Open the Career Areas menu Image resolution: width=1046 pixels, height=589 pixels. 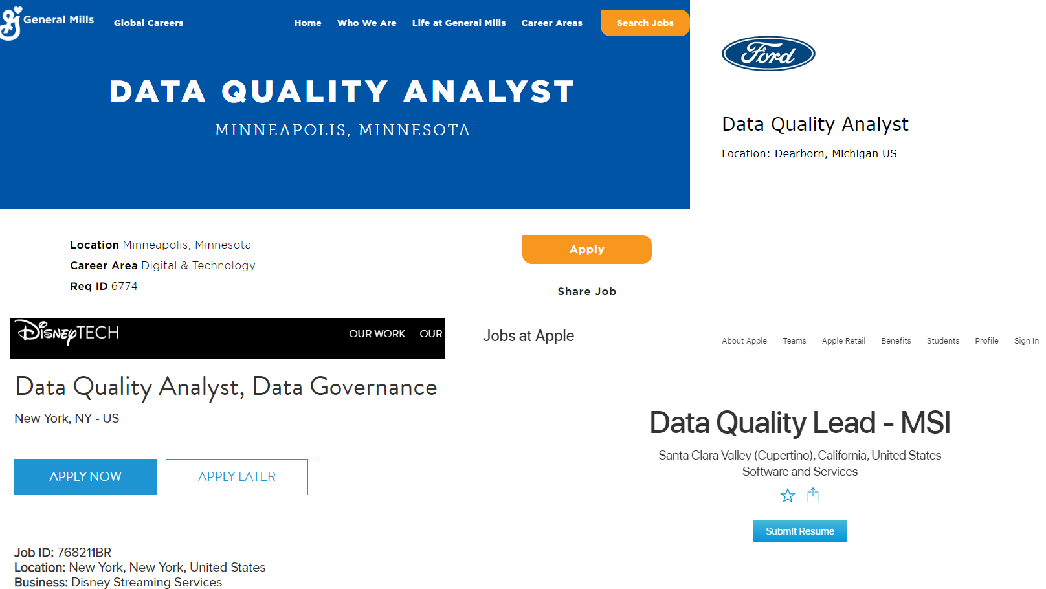(x=551, y=23)
